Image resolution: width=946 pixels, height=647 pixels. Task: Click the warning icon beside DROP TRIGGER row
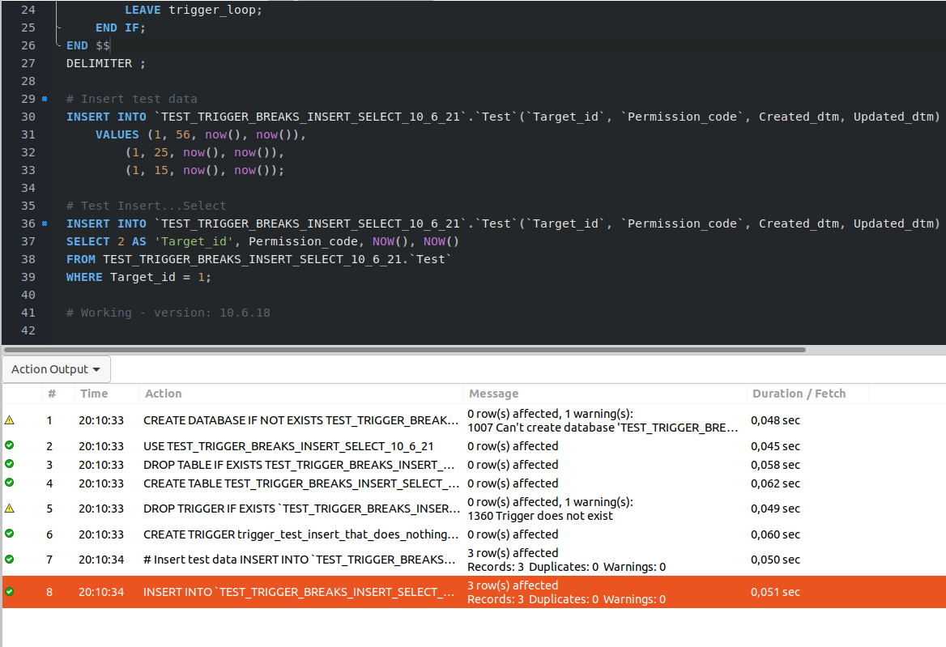(x=10, y=509)
